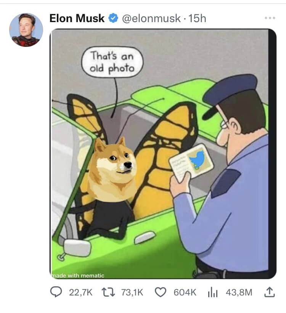The image size is (286, 313).
Task: Click the 15h timestamp
Action: 197,18
